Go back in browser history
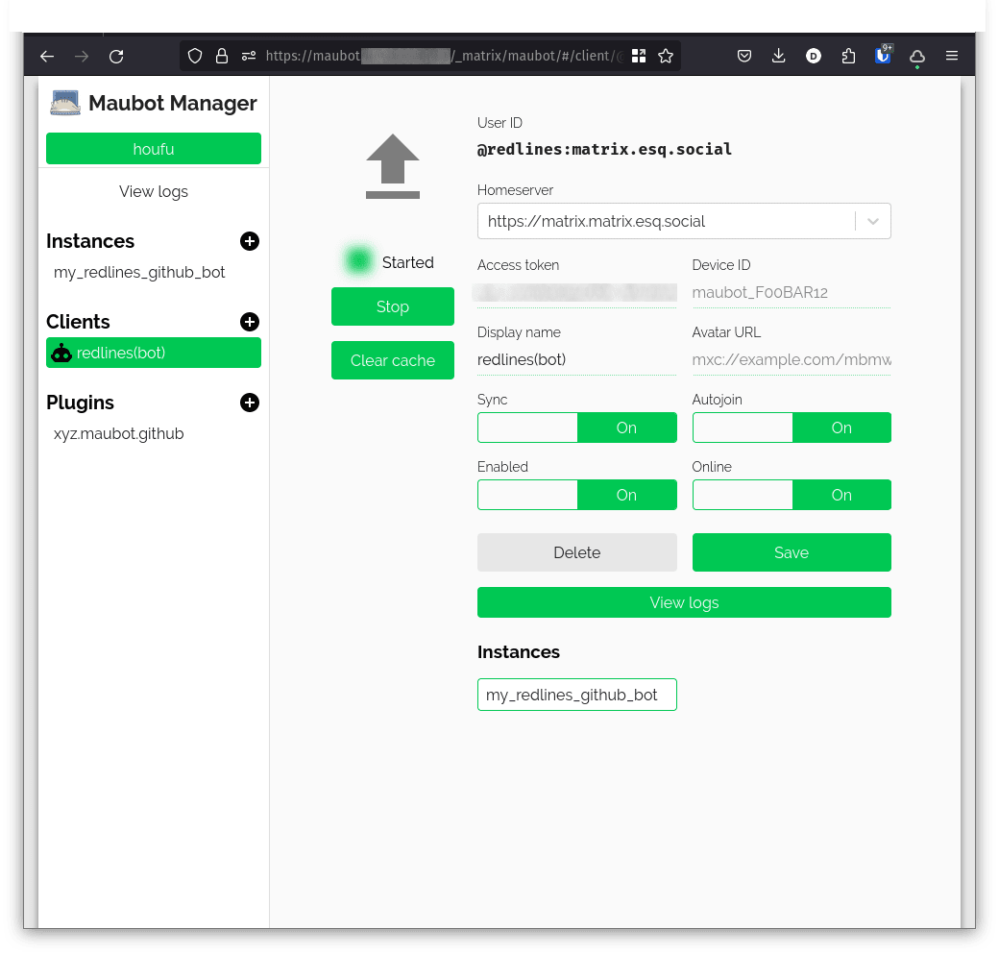Image resolution: width=999 pixels, height=953 pixels. [x=47, y=56]
